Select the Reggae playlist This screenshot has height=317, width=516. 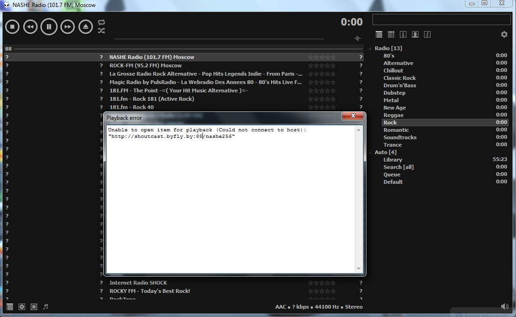[445, 115]
